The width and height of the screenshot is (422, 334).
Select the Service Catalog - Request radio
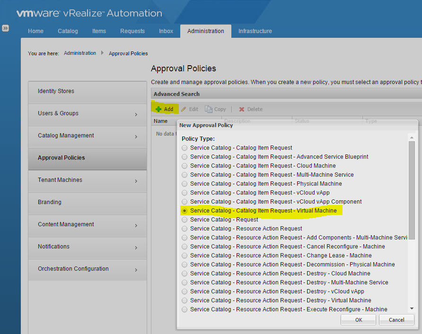click(x=185, y=220)
